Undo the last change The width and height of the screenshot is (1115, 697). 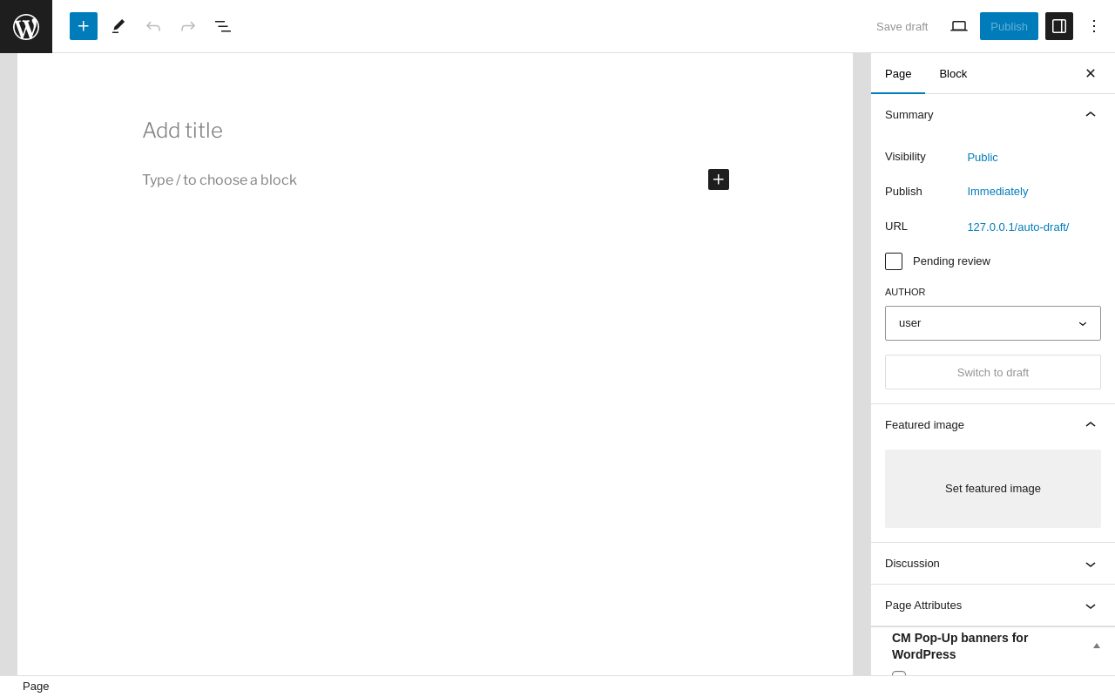point(153,26)
